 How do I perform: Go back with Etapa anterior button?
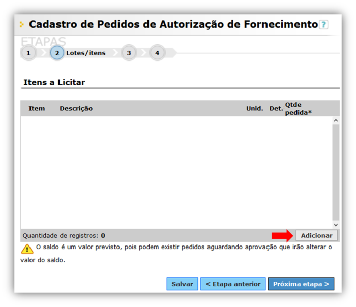point(233,284)
